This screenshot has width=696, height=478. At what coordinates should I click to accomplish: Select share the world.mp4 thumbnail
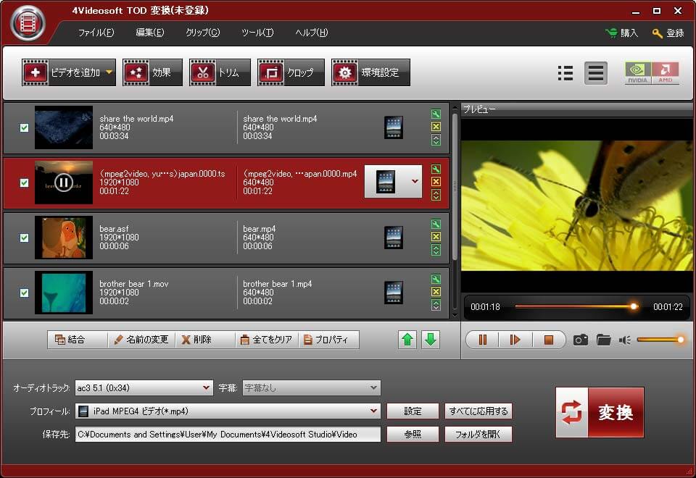click(x=64, y=127)
